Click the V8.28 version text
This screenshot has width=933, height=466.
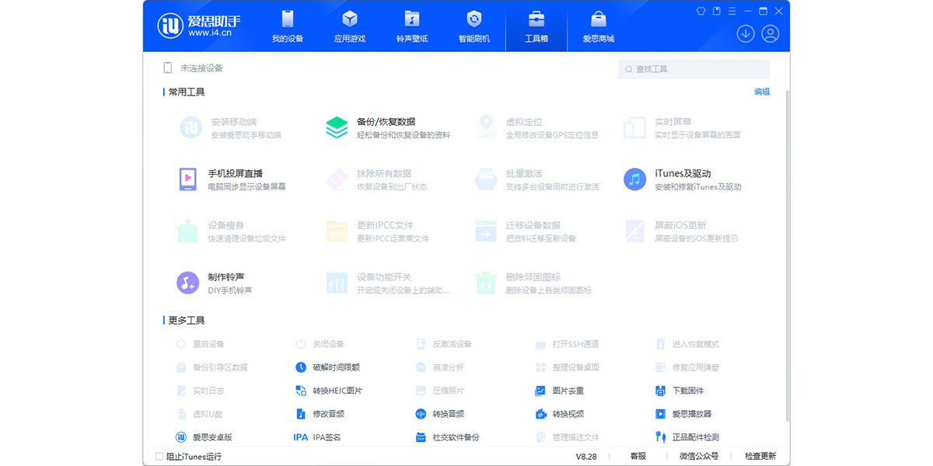pos(586,457)
